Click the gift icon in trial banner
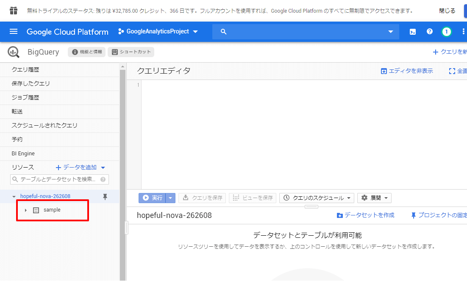This screenshot has width=467, height=281. coord(14,11)
